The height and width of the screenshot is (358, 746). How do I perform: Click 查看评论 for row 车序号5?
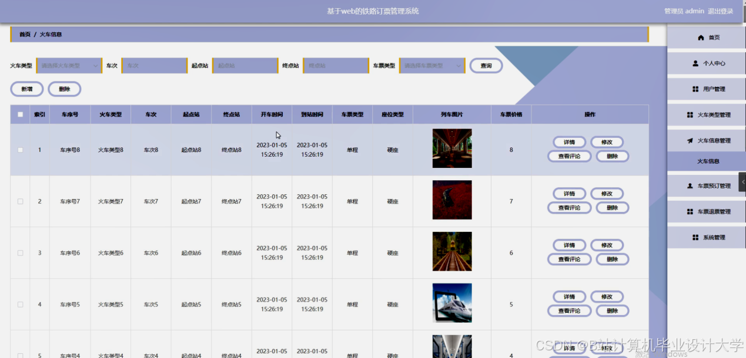coord(569,311)
